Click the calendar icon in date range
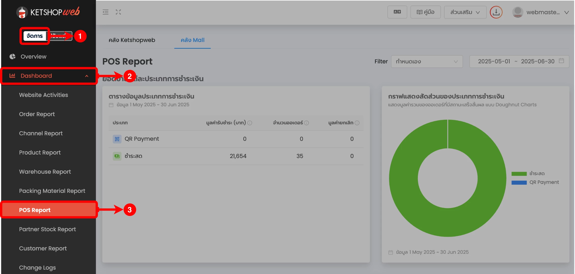This screenshot has height=274, width=575. 562,61
